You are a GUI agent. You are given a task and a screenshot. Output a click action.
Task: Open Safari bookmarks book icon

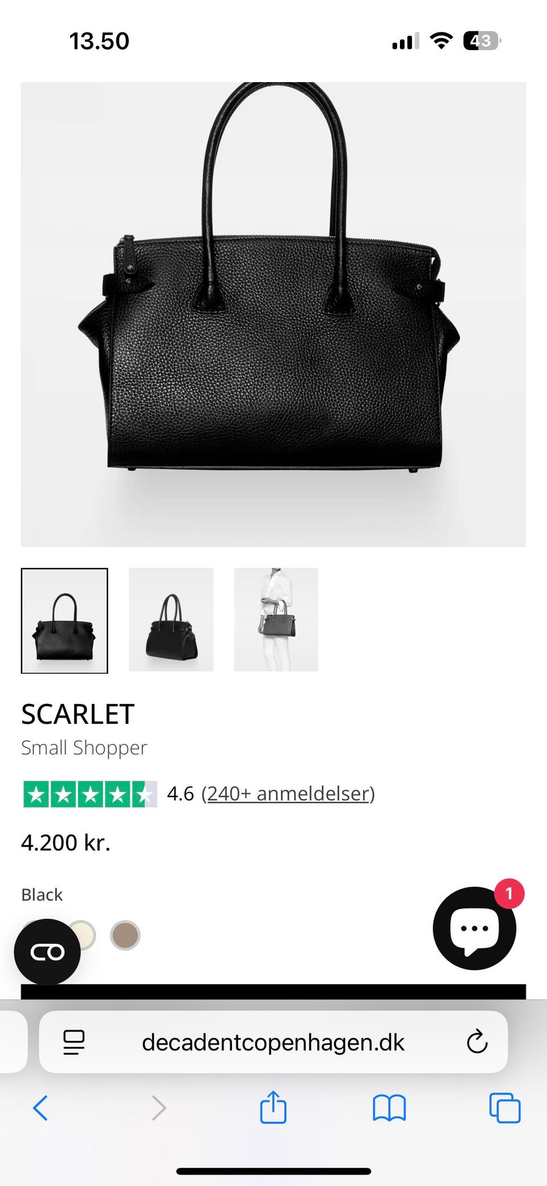pos(389,1108)
